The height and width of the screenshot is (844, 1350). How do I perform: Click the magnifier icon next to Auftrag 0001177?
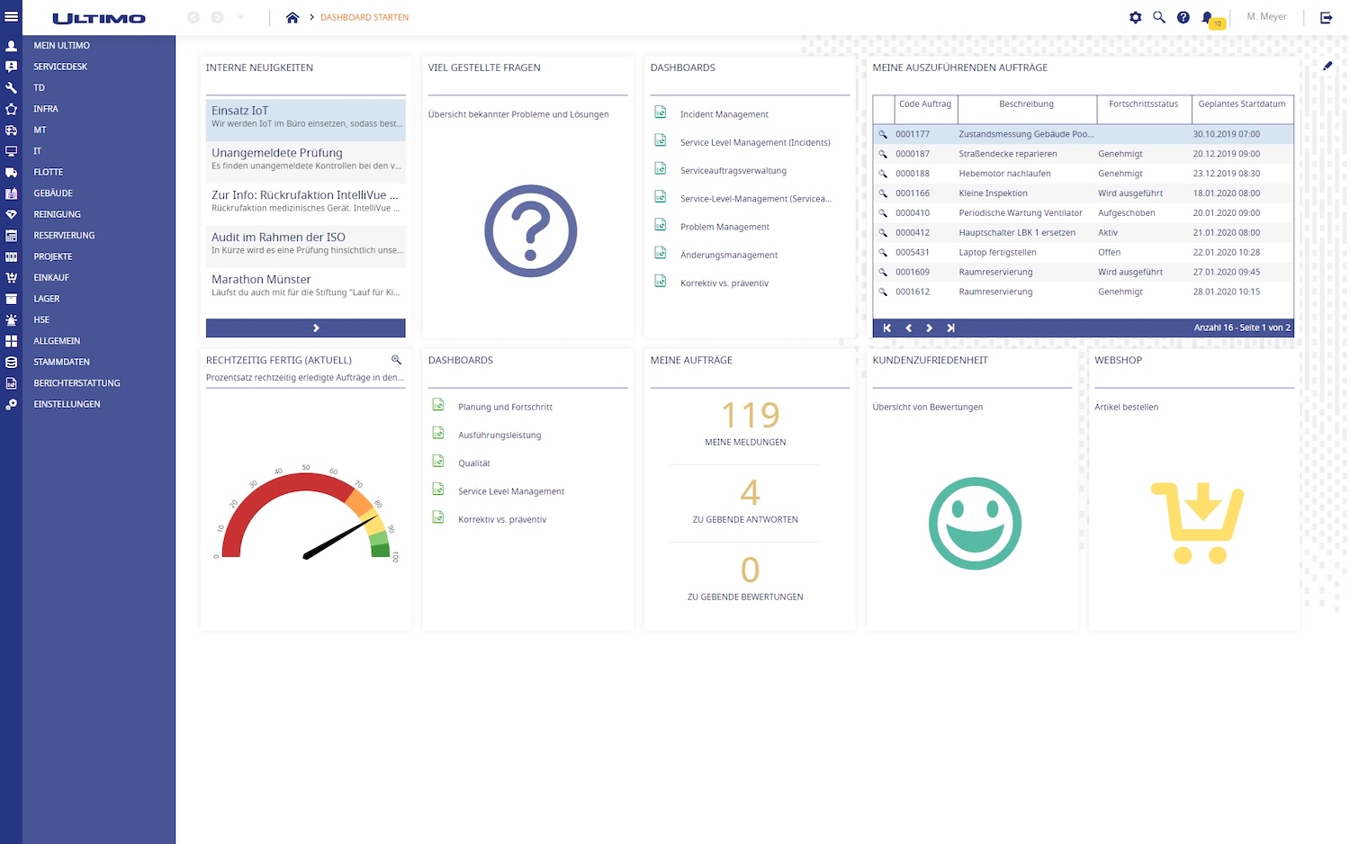(883, 134)
